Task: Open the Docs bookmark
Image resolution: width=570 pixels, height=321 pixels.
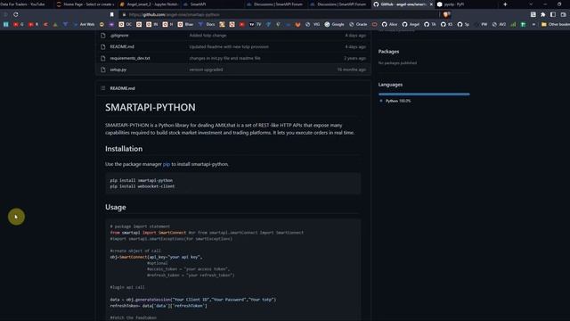Action: pyautogui.click(x=207, y=24)
